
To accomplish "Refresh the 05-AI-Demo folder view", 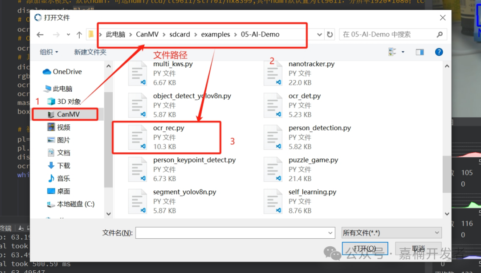I will tap(330, 35).
